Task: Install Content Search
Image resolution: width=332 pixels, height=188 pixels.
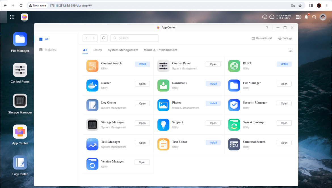Action: pyautogui.click(x=142, y=64)
